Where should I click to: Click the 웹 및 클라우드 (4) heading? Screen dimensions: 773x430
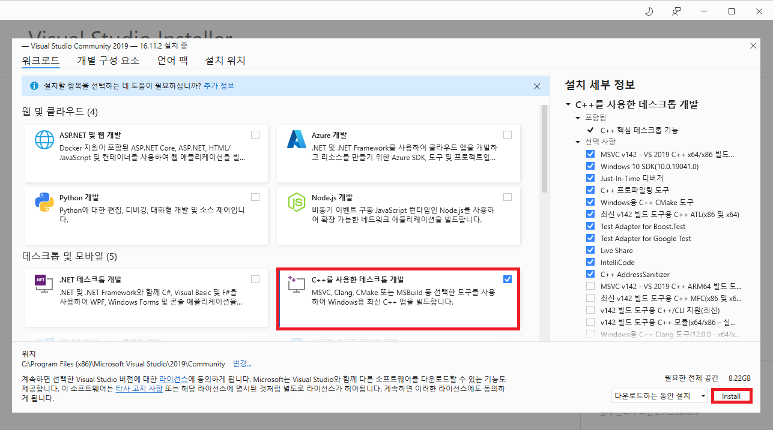pos(59,112)
